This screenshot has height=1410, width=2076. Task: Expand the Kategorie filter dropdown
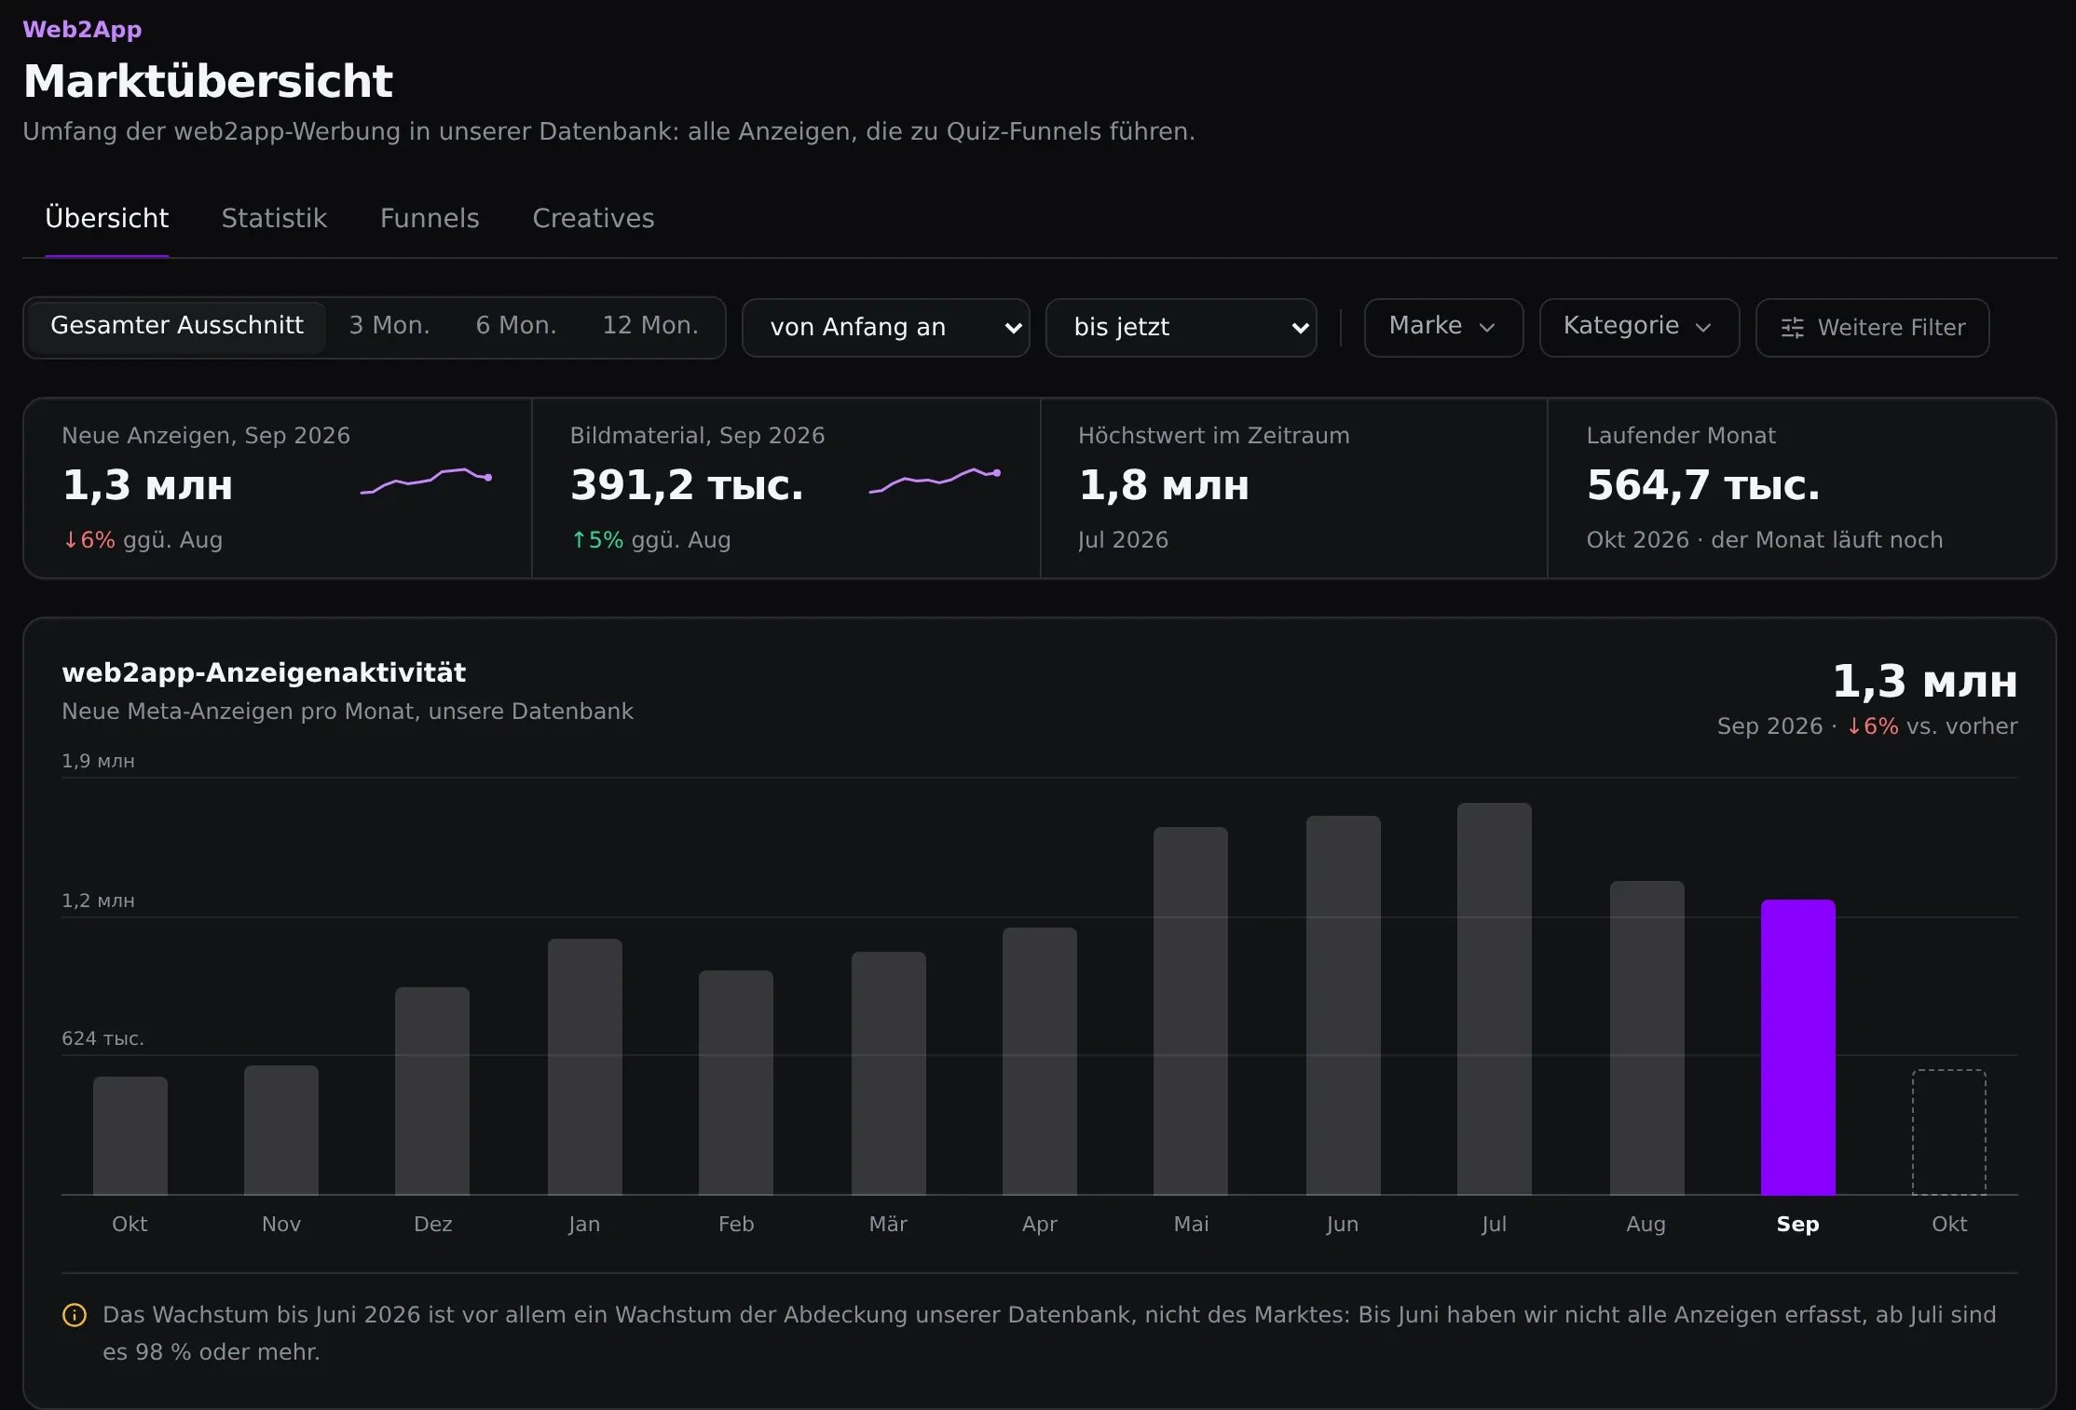[1639, 327]
